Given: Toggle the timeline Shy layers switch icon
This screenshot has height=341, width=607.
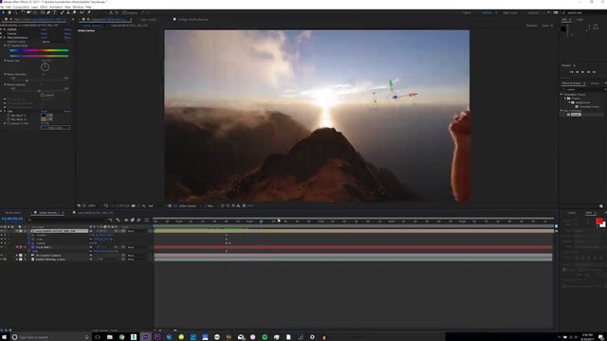Looking at the screenshot, I should coord(126,220).
